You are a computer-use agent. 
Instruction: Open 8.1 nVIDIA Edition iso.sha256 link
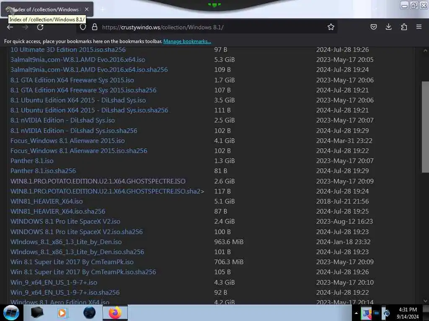74,130
